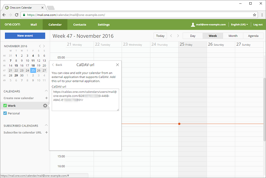Click the plus next to Create new calendar

[x=46, y=98]
